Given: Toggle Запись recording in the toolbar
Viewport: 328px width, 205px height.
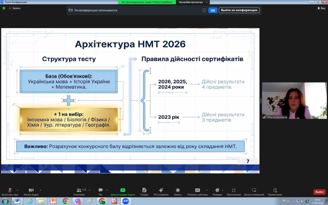Looking at the screenshot, I should click(x=178, y=191).
